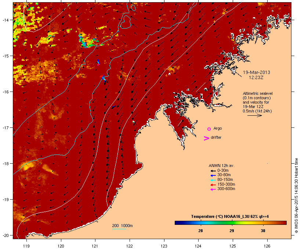Click the 120 longitude axis label
The width and height of the screenshot is (301, 249).
click(x=61, y=246)
